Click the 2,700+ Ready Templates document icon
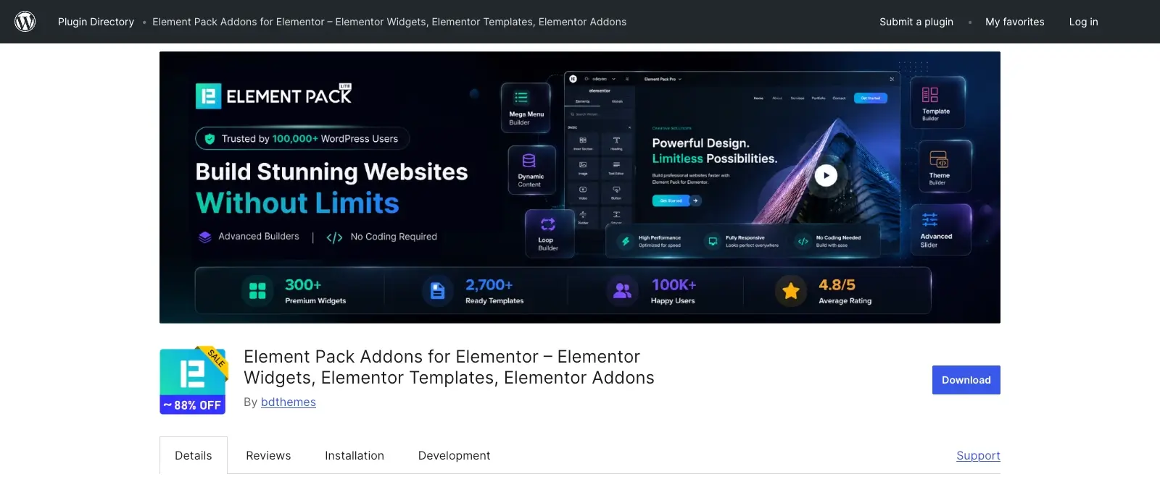1160x482 pixels. pyautogui.click(x=437, y=291)
